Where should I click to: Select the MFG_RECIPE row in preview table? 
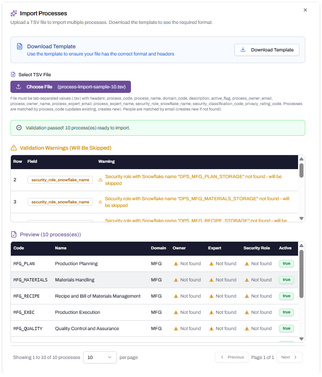pos(154,296)
